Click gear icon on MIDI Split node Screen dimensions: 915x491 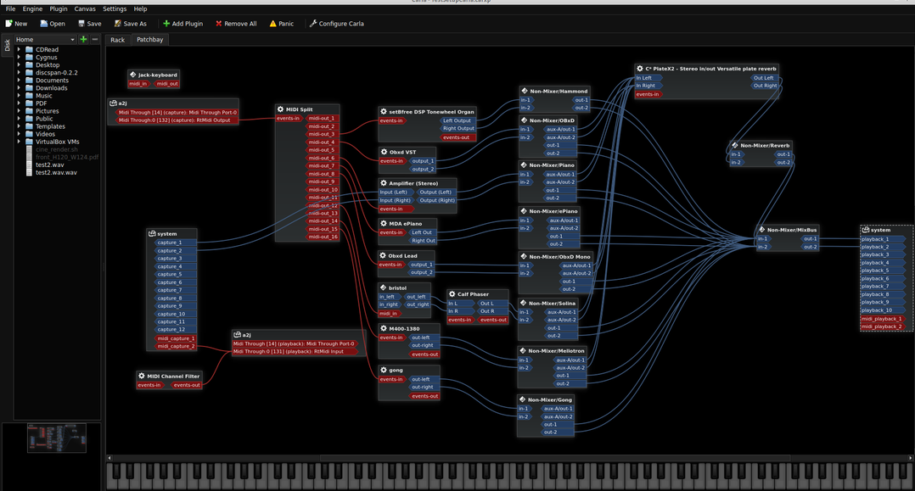tap(281, 109)
